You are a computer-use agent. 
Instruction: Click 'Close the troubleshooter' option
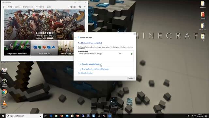tap(106, 64)
